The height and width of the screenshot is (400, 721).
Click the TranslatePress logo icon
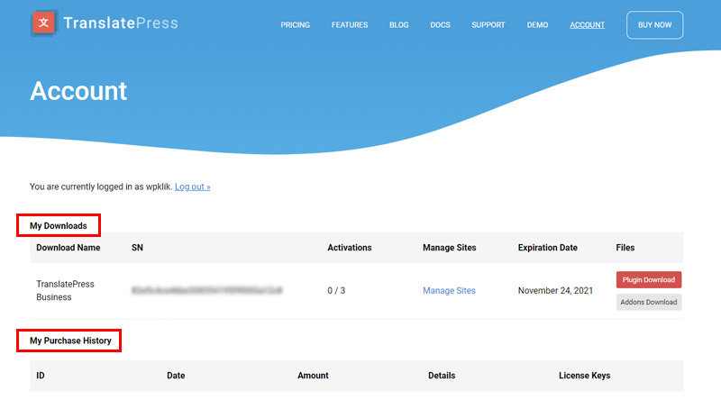tap(43, 23)
